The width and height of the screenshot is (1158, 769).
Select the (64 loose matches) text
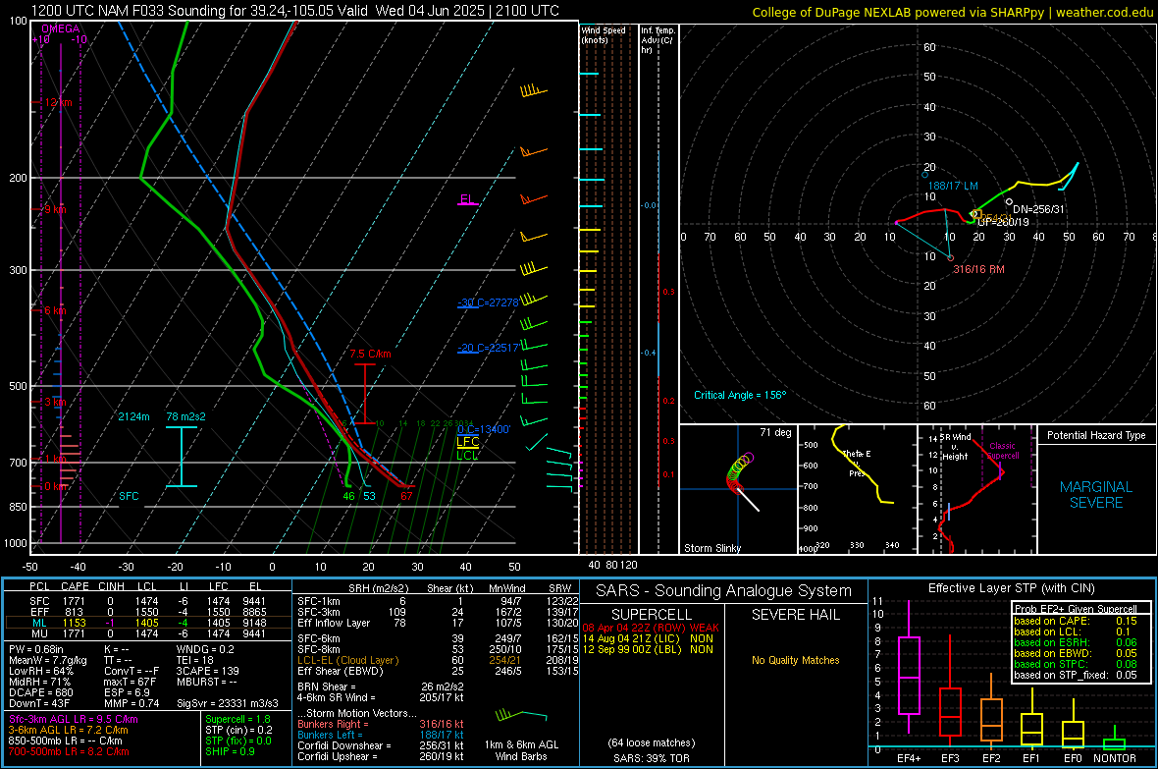pyautogui.click(x=652, y=743)
